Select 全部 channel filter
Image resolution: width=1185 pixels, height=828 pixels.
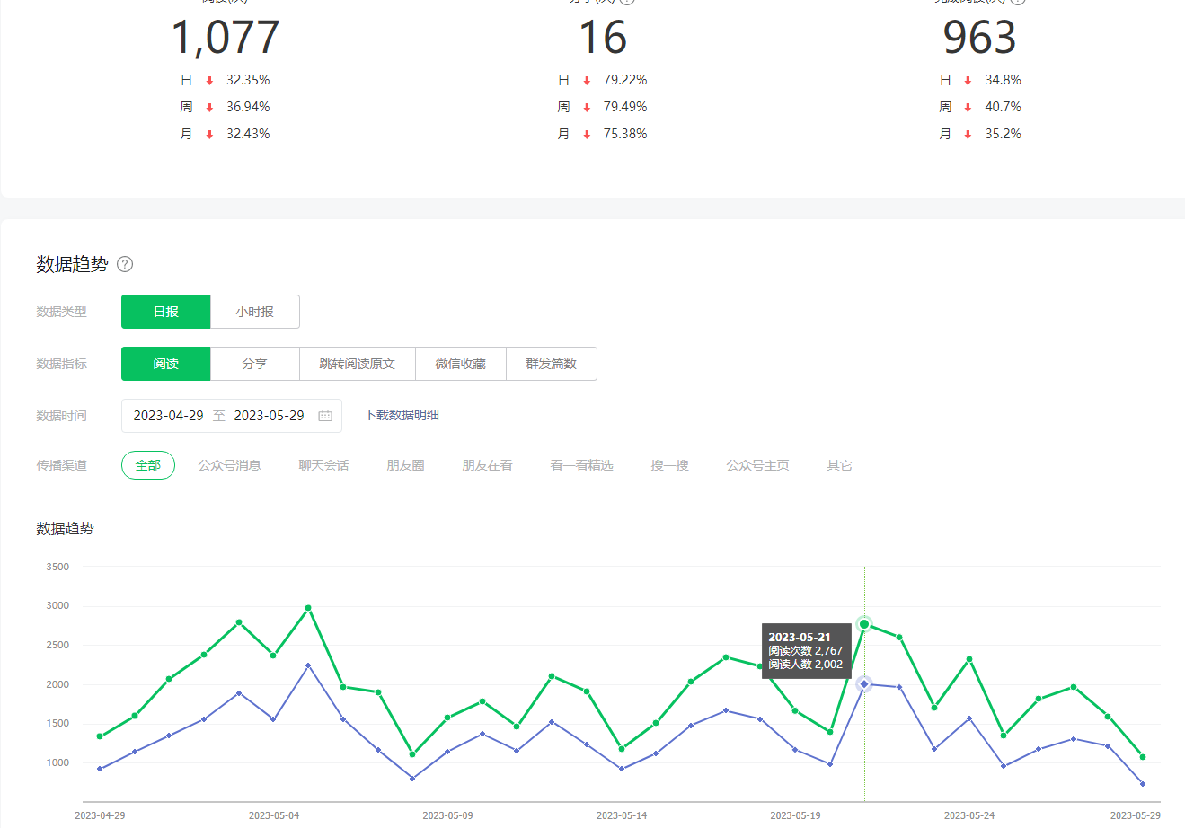pyautogui.click(x=148, y=465)
